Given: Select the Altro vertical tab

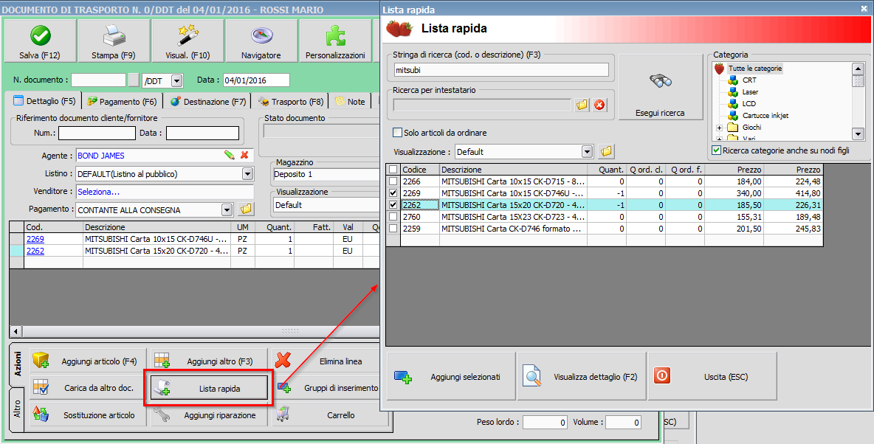Looking at the screenshot, I should point(17,409).
